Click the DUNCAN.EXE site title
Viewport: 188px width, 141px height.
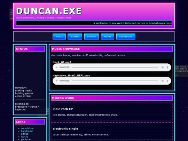49,11
